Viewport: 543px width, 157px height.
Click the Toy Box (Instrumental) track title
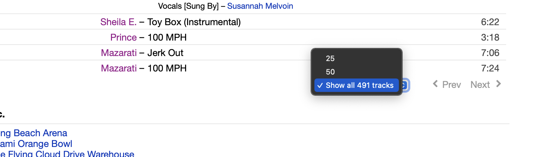click(x=194, y=22)
